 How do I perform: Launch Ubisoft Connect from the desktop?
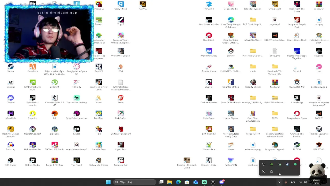32,131
